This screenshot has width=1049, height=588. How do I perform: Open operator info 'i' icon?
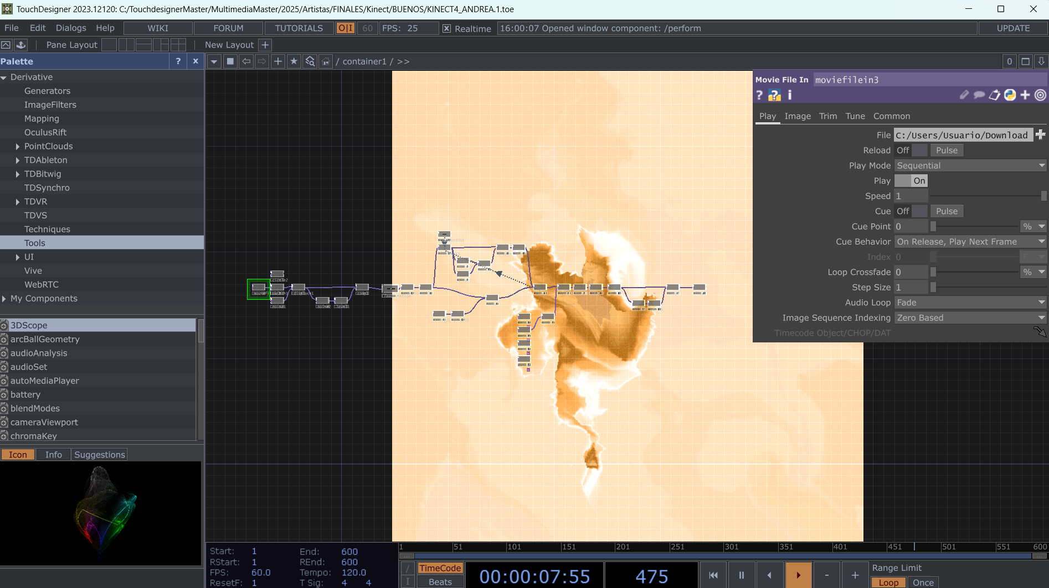(x=790, y=95)
